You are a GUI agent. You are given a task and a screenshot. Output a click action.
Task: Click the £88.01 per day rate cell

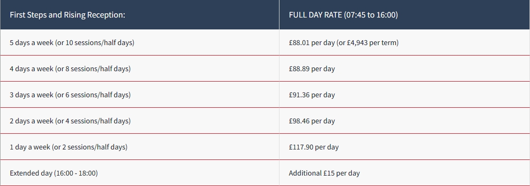click(x=344, y=43)
